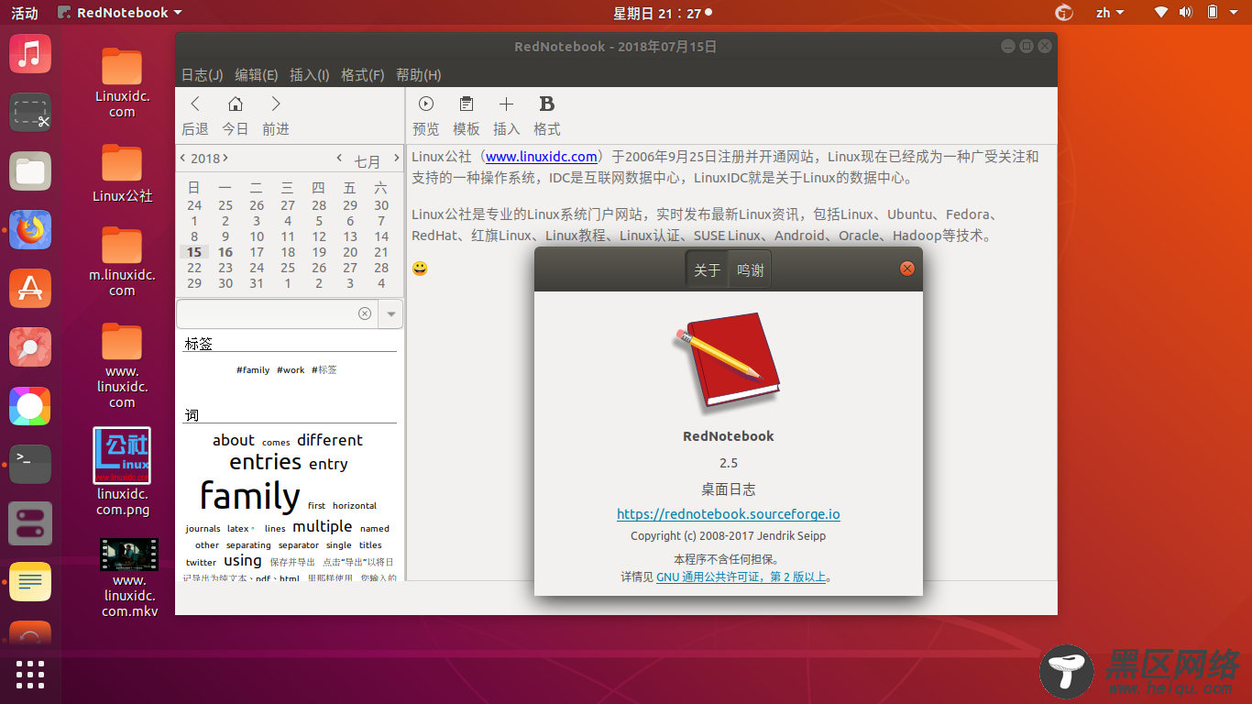This screenshot has width=1252, height=704.
Task: Go forward with the 前进 arrow
Action: tap(276, 104)
